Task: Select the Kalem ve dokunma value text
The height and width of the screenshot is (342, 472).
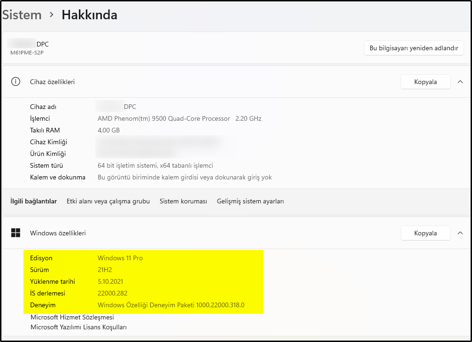Action: (185, 177)
